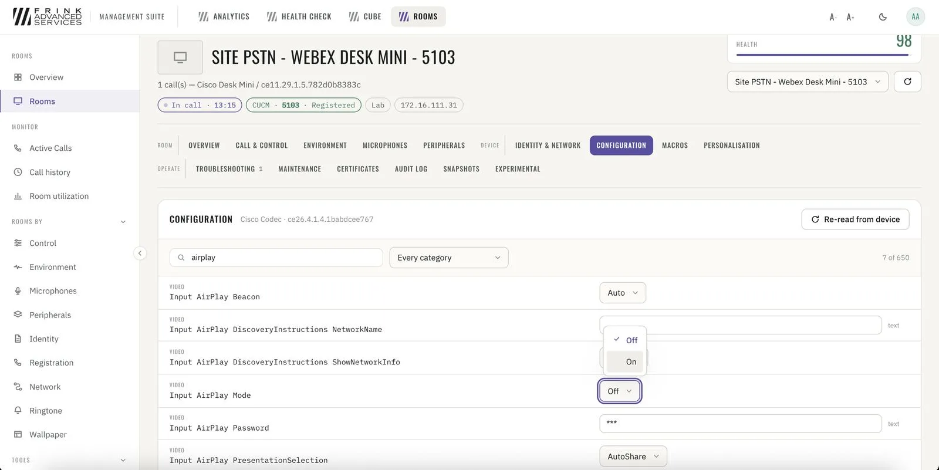Click the Frink Advanced Services logo
This screenshot has height=470, width=939.
pos(48,16)
